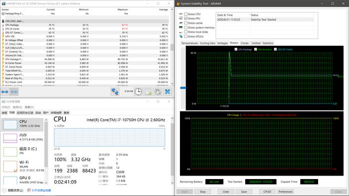Screen dimensions: 349x196
Task: Open HWiNFO sensor settings gear icon
Action: click(x=158, y=92)
